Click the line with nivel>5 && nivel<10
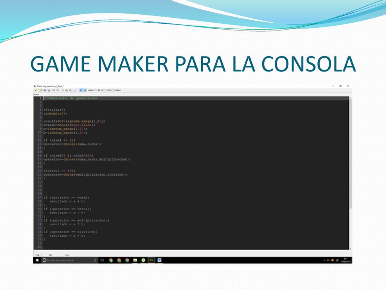The width and height of the screenshot is (386, 289). coord(68,155)
